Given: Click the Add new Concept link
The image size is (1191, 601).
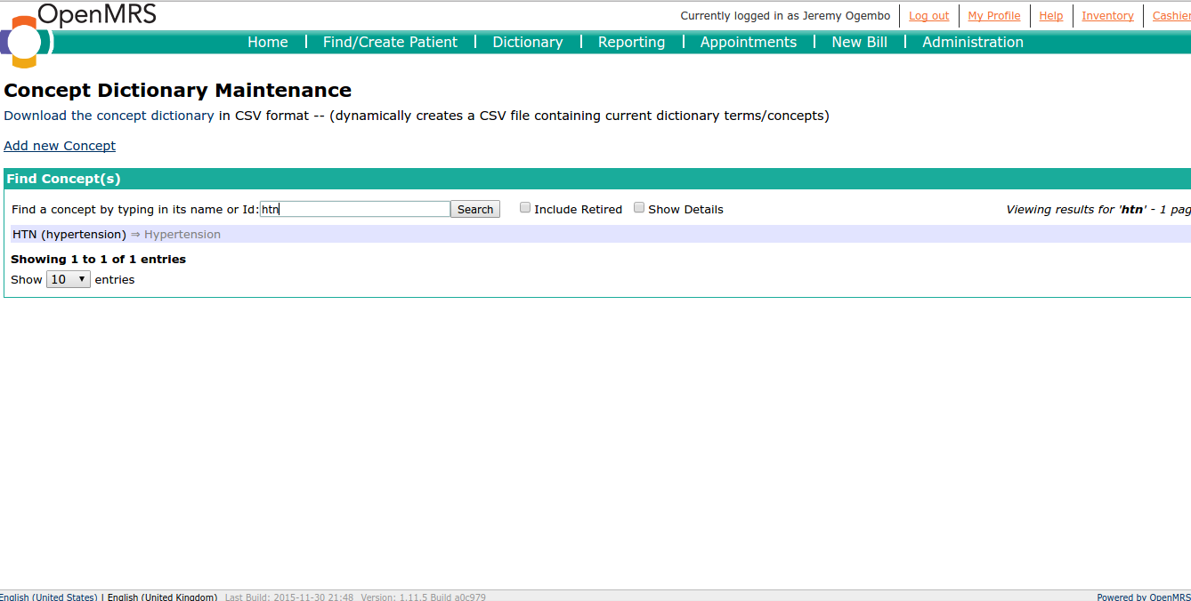Looking at the screenshot, I should point(60,146).
